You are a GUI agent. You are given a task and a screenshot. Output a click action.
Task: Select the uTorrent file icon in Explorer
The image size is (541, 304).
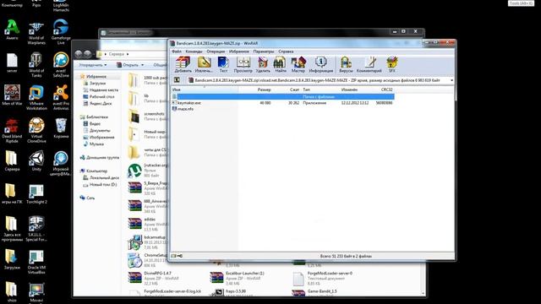coord(134,171)
